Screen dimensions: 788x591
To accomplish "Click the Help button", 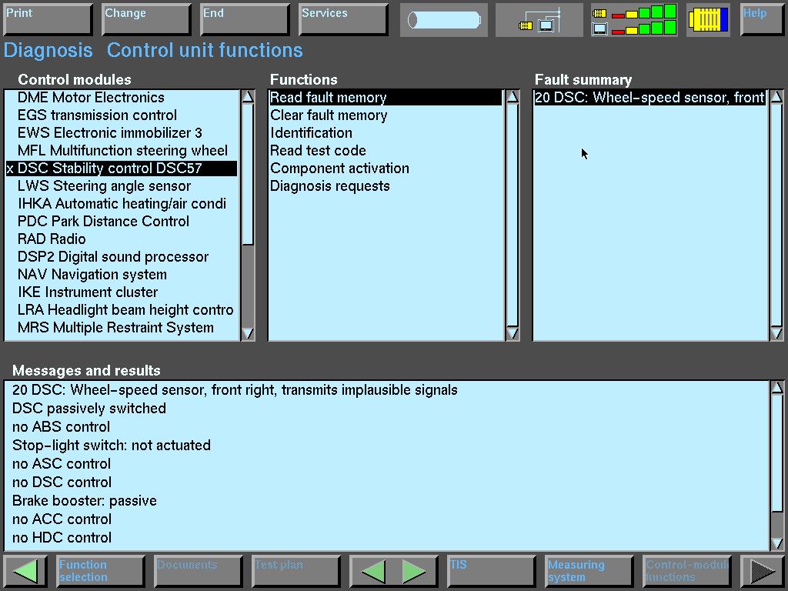I will tap(762, 20).
